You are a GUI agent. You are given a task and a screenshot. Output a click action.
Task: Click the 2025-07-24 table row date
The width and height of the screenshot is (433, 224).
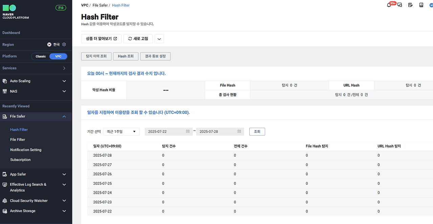pos(102,193)
